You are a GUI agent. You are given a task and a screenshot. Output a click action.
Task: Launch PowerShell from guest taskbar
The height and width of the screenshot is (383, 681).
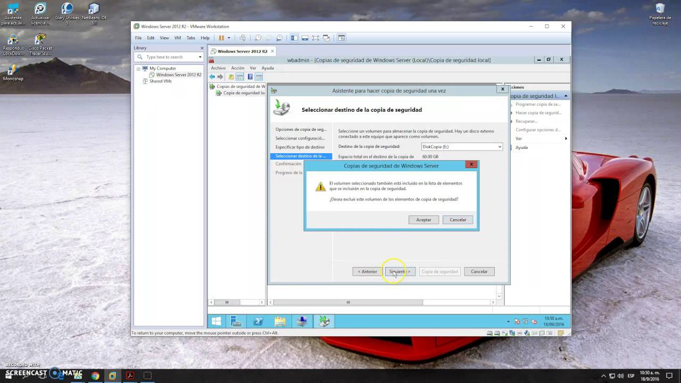coord(258,321)
